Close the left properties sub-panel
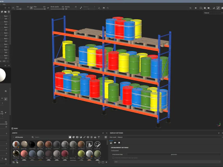 pyautogui.click(x=9, y=65)
